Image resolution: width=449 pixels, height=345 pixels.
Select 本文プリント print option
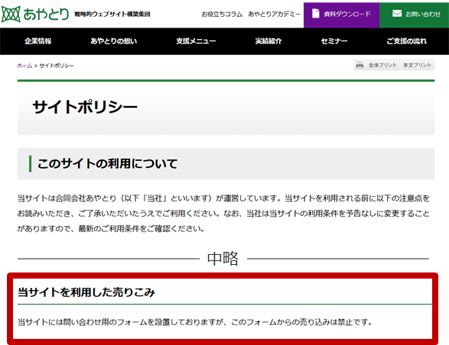[x=417, y=65]
